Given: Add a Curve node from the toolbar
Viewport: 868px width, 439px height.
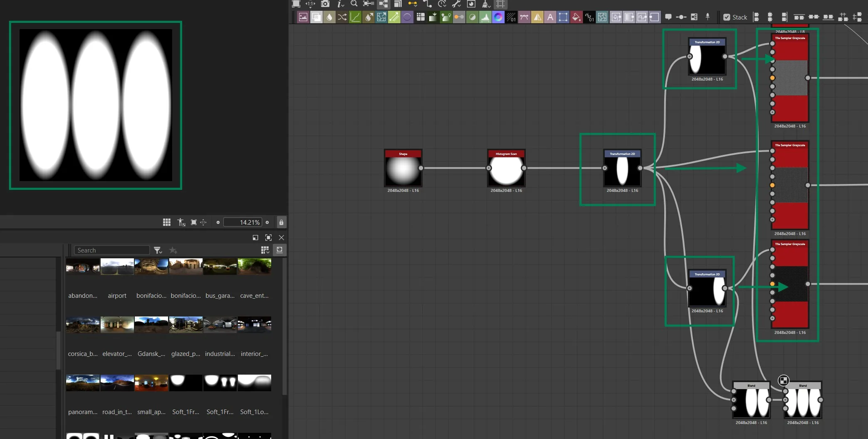Looking at the screenshot, I should click(355, 17).
